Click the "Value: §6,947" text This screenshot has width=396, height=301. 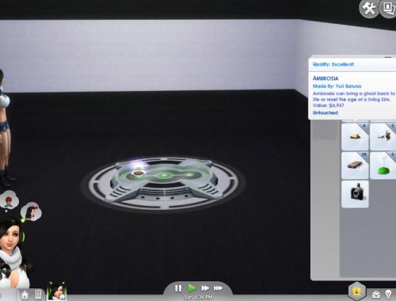pyautogui.click(x=329, y=105)
